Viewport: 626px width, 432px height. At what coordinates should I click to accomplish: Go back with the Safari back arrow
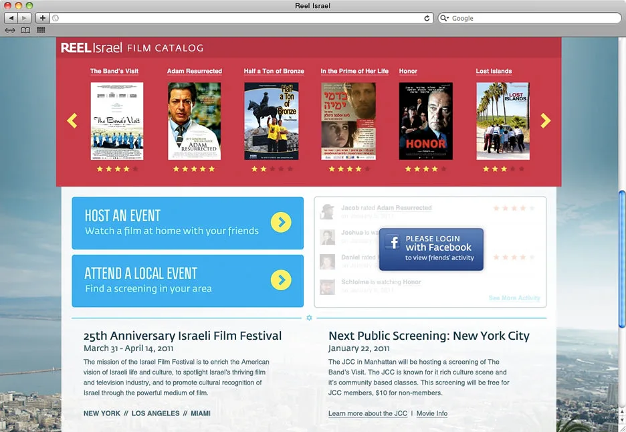coord(11,18)
